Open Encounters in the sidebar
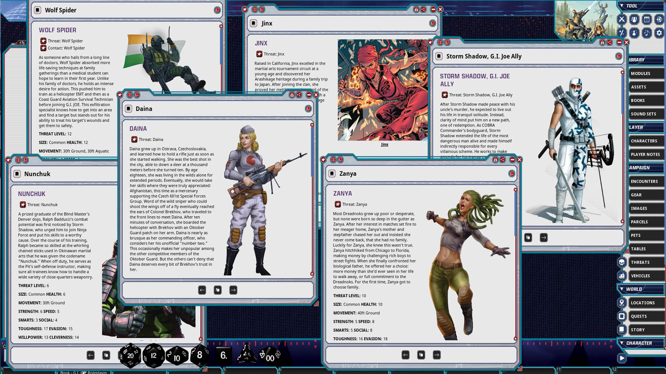 [x=644, y=181]
